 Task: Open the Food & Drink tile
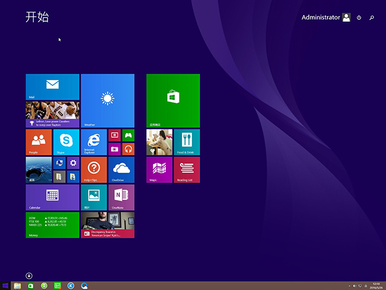(187, 142)
